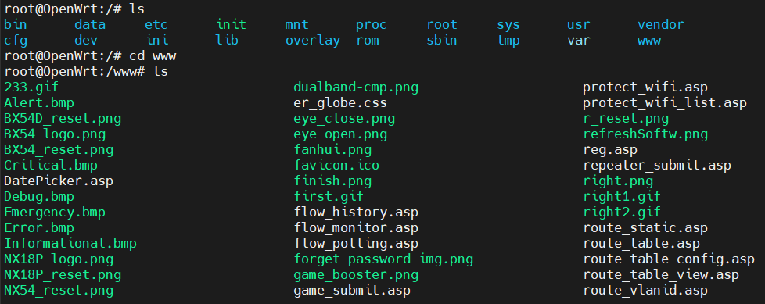Screen dimensions: 765x304
Task: Click the 'cd www' command text
Action: tap(153, 56)
